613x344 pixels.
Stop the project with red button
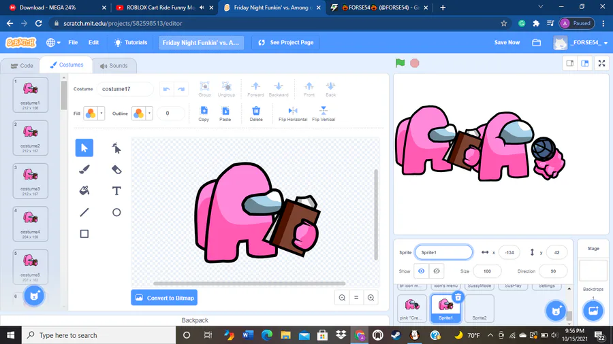415,63
